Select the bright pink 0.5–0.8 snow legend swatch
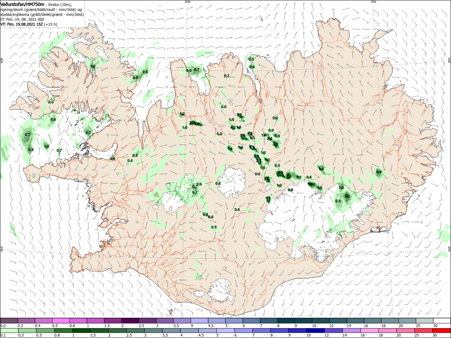 tap(61, 320)
